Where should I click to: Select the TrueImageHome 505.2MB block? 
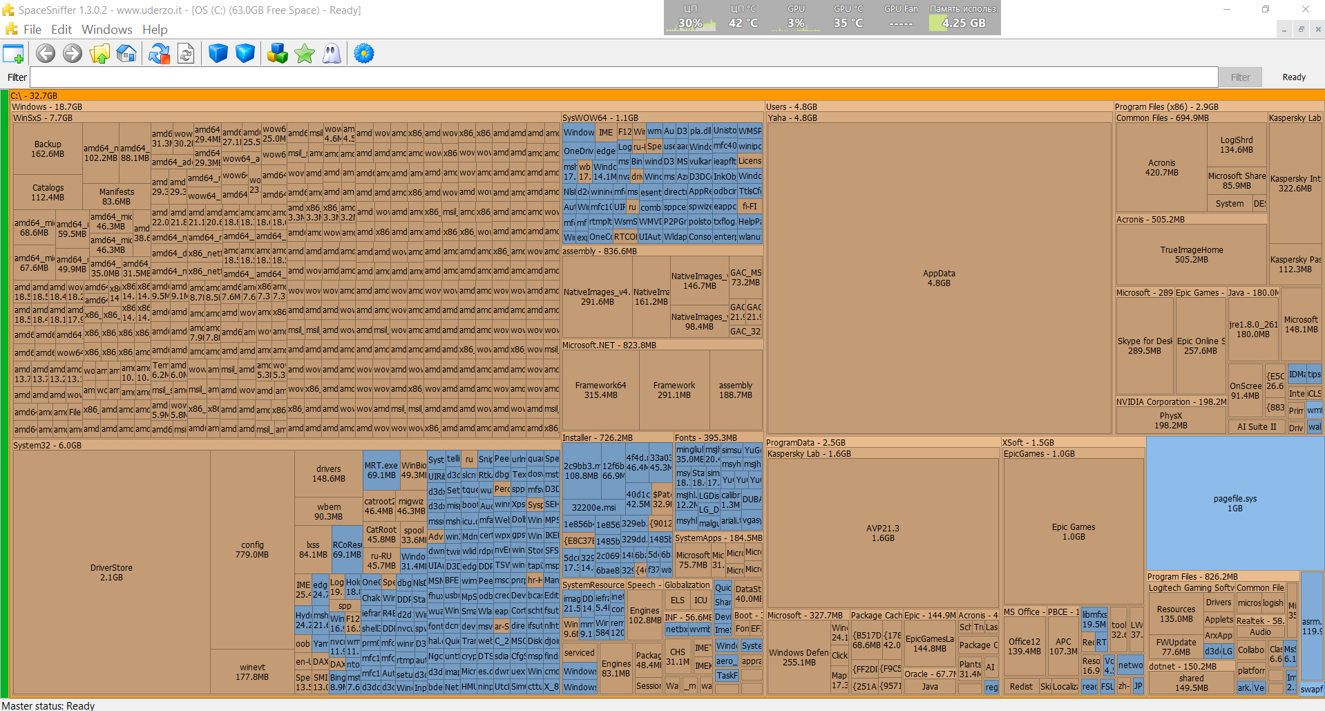click(1192, 254)
